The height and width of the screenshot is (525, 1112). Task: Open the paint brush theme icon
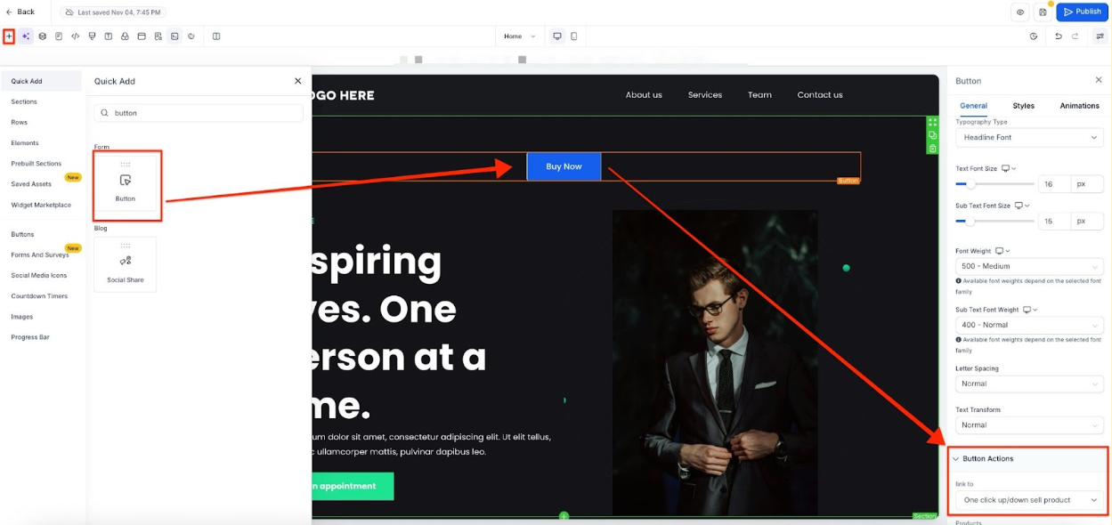pyautogui.click(x=92, y=36)
